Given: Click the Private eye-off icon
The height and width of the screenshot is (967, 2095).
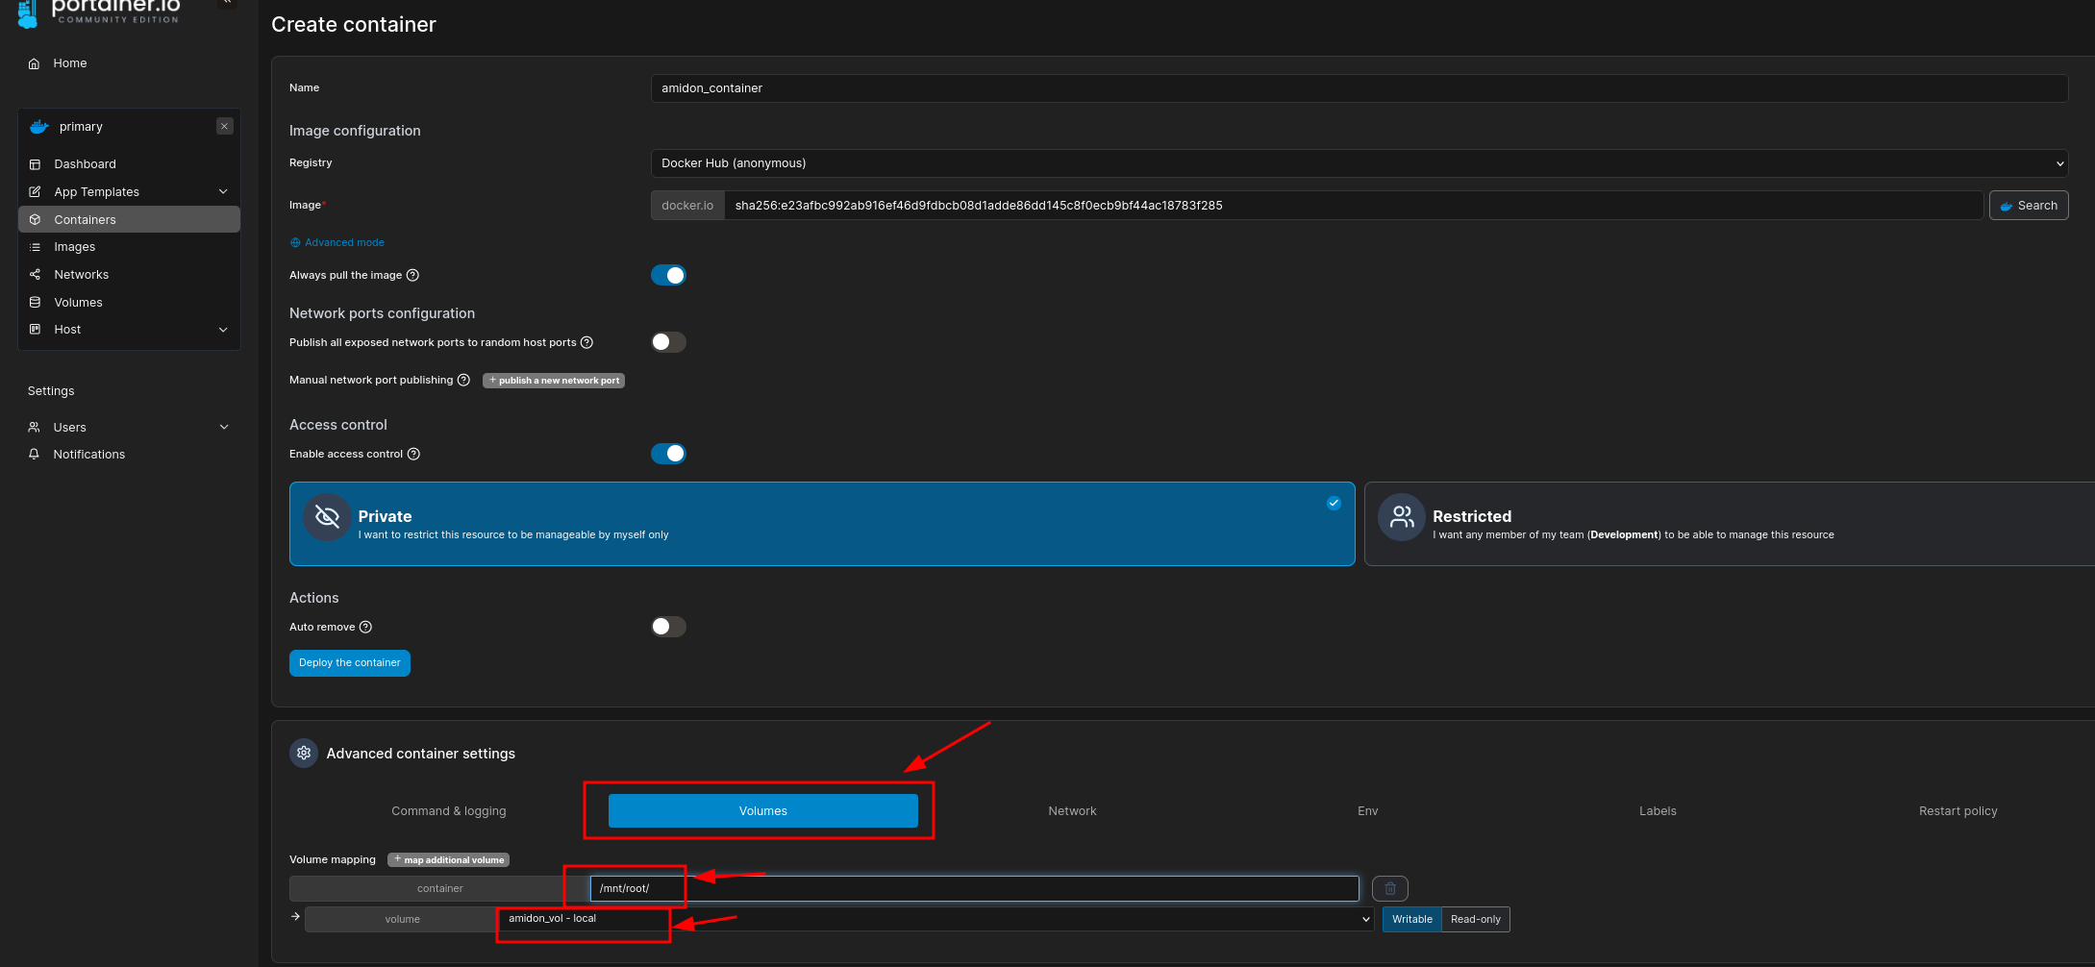Looking at the screenshot, I should [x=327, y=517].
